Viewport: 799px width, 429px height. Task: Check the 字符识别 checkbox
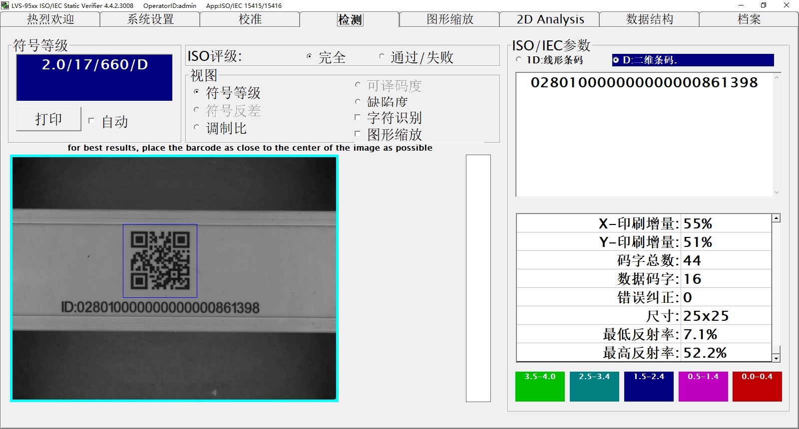tap(358, 118)
